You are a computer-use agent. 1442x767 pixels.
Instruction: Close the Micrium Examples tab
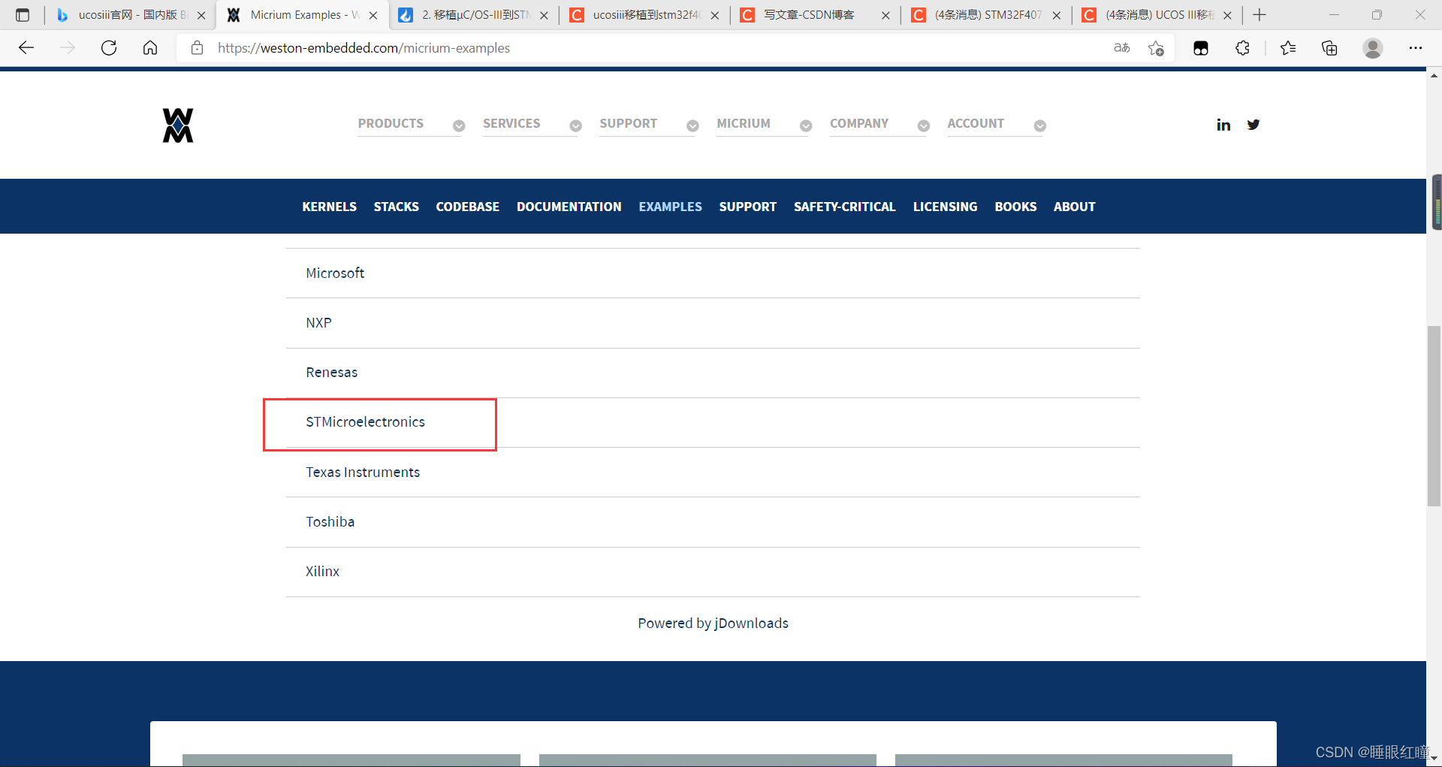373,15
